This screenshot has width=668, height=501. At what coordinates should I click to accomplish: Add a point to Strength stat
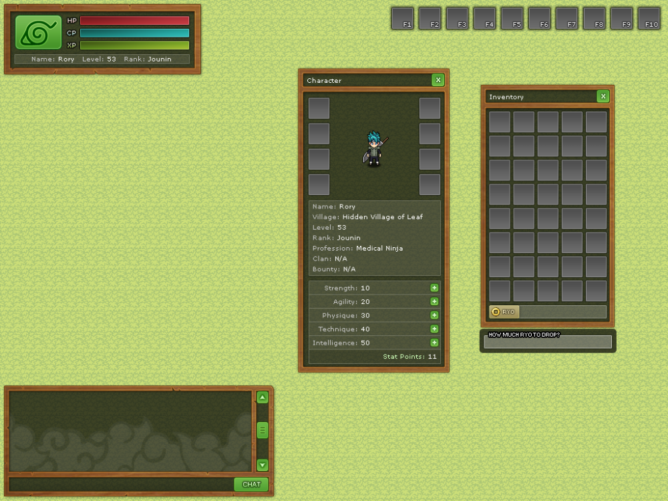pos(434,288)
